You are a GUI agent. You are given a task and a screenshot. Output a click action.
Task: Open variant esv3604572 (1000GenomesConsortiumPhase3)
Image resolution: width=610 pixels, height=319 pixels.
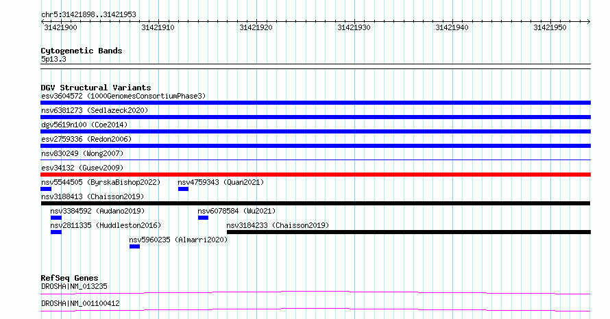[x=123, y=96]
